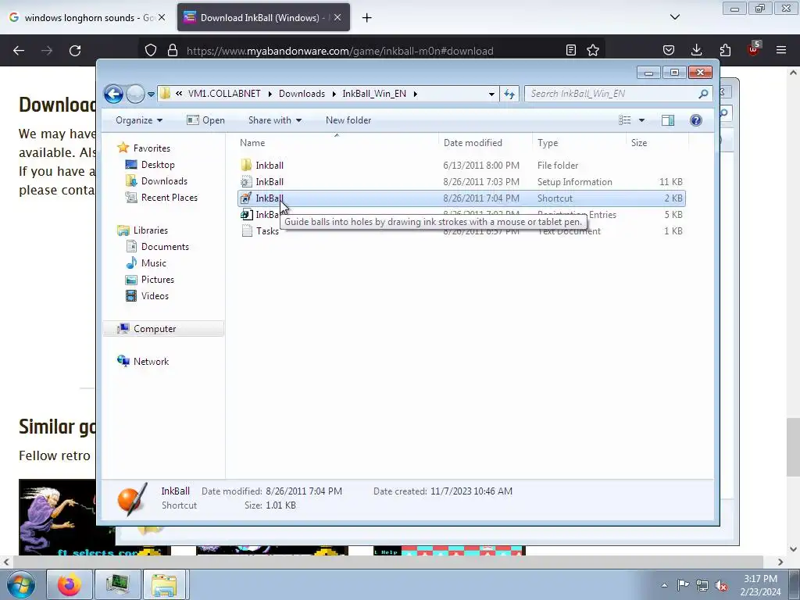
Task: Click the Firefox tracking protection shield icon
Action: (x=151, y=51)
